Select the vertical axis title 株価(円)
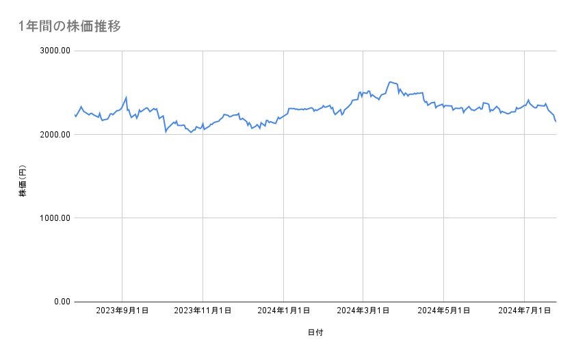Image resolution: width=574 pixels, height=355 pixels. 23,181
